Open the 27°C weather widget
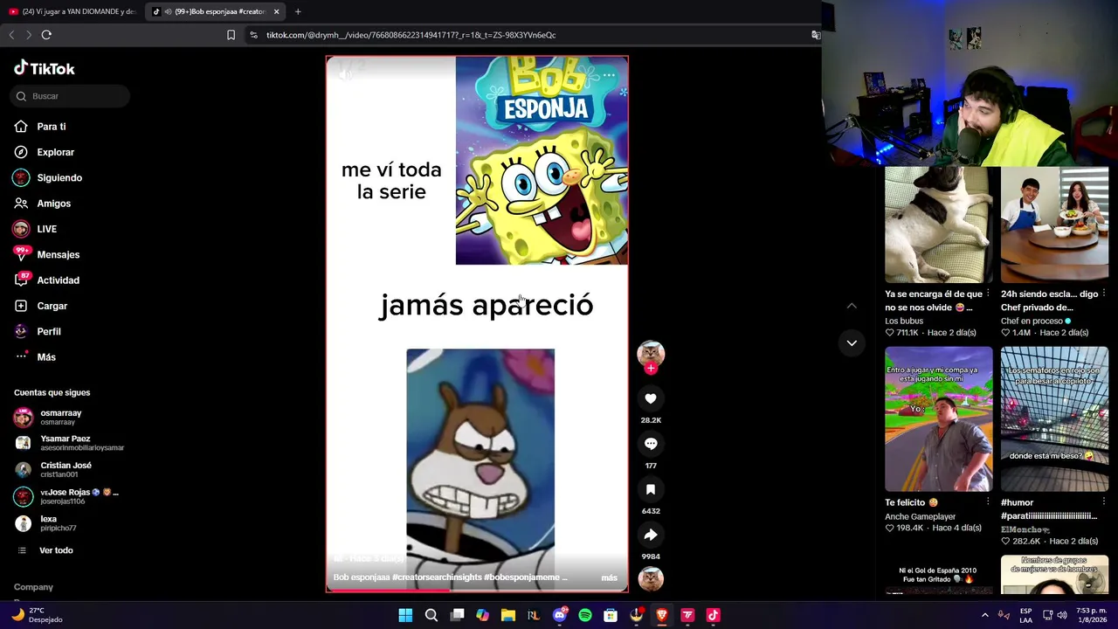This screenshot has width=1118, height=629. [x=37, y=615]
